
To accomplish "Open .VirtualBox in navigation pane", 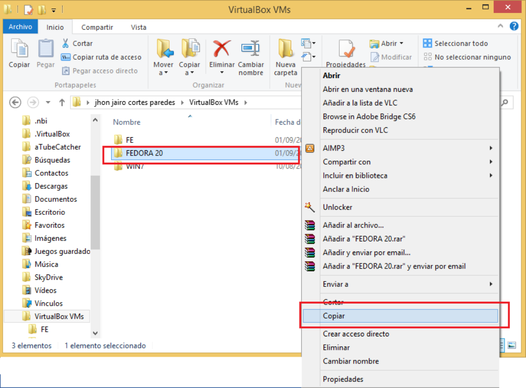I will [x=52, y=134].
